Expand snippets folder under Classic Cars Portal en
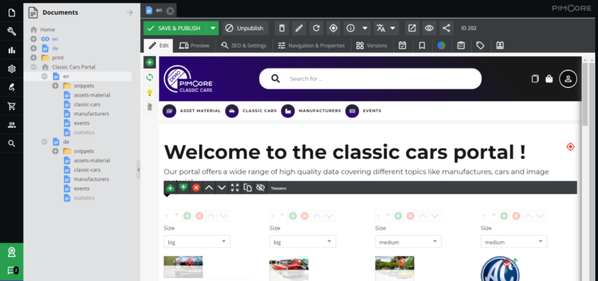 click(x=55, y=86)
